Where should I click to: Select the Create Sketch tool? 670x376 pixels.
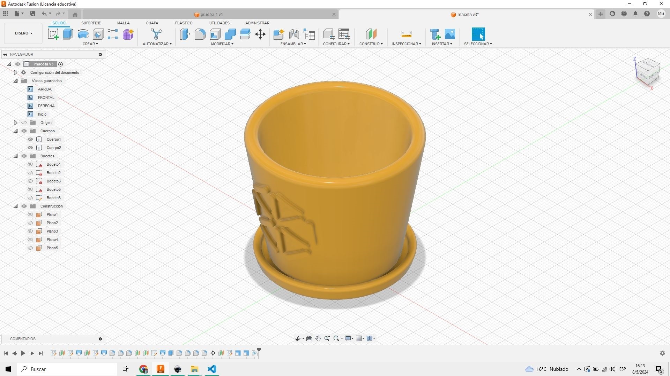point(53,34)
